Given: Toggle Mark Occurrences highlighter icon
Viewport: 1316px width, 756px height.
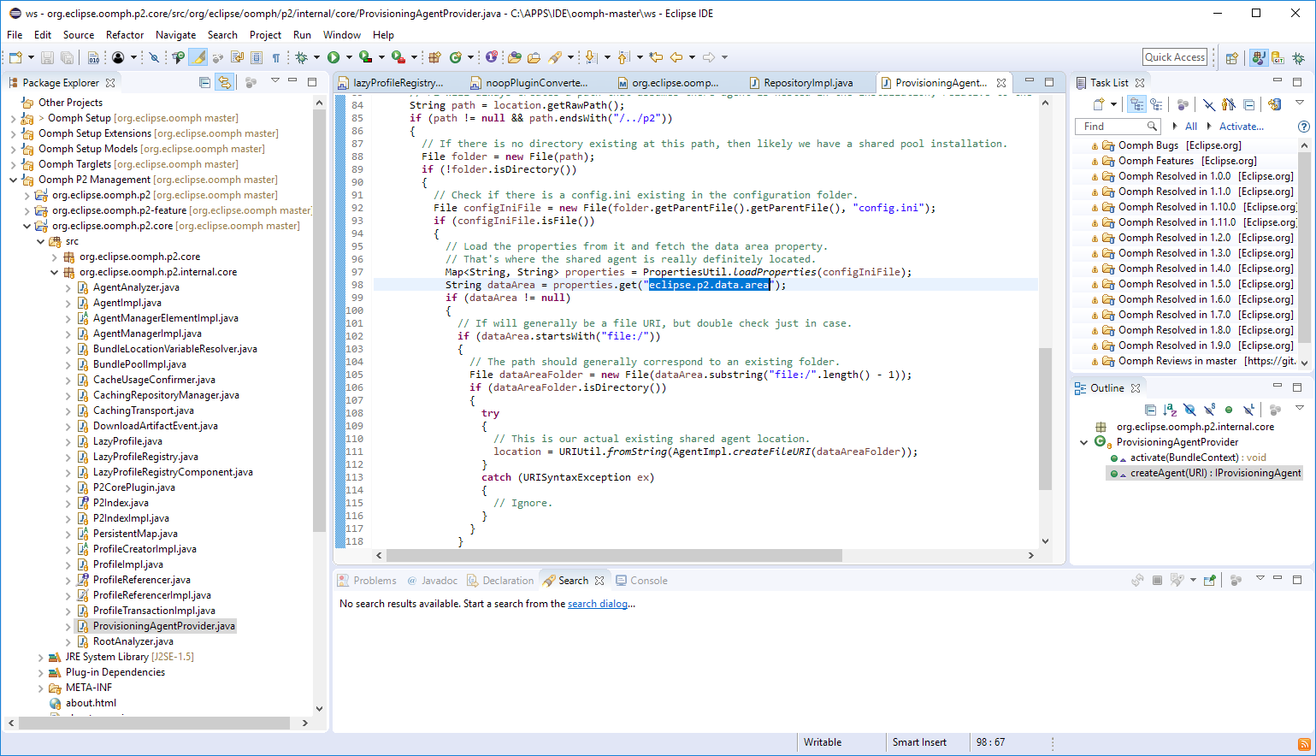Looking at the screenshot, I should [x=198, y=57].
